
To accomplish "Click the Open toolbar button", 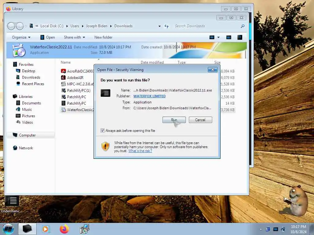I will click(48, 37).
